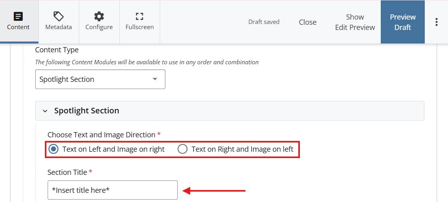
Task: Click the Close button
Action: coord(307,22)
